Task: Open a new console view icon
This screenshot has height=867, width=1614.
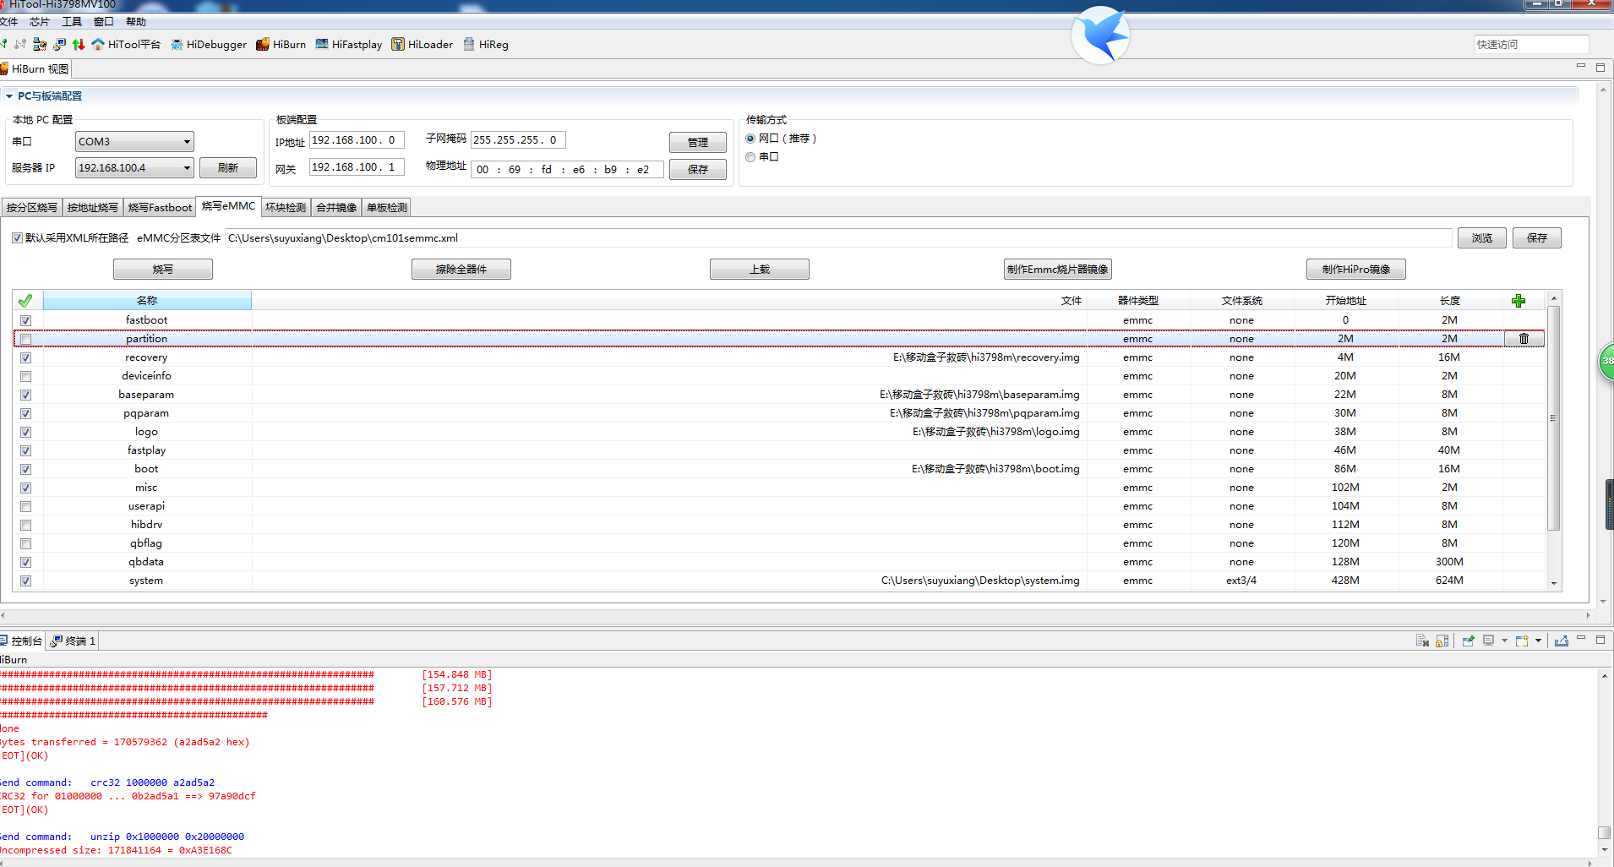Action: point(1522,641)
